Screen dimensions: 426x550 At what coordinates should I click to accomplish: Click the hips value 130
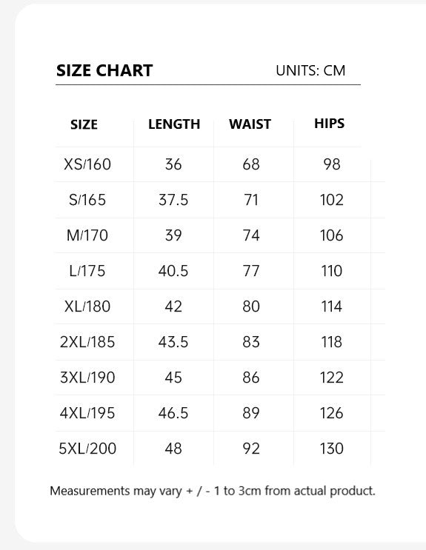click(331, 449)
